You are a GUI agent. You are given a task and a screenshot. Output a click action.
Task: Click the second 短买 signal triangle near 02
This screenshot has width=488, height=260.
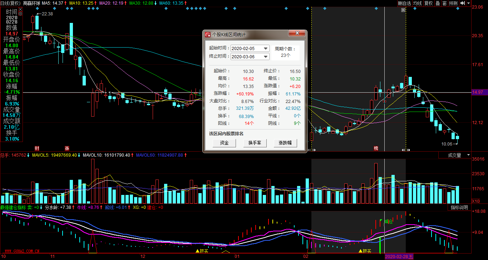360,251
